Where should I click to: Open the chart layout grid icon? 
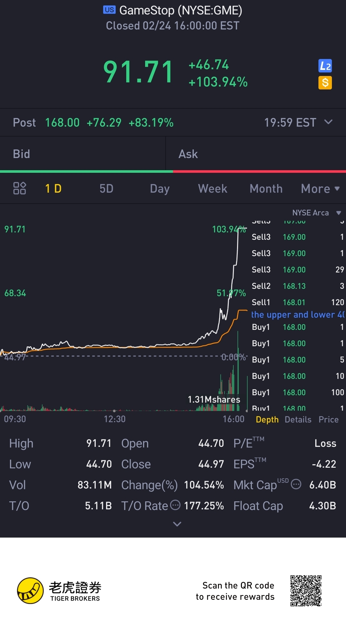coord(20,188)
